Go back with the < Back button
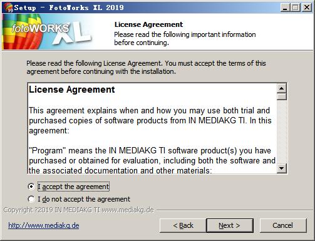 [x=183, y=225]
